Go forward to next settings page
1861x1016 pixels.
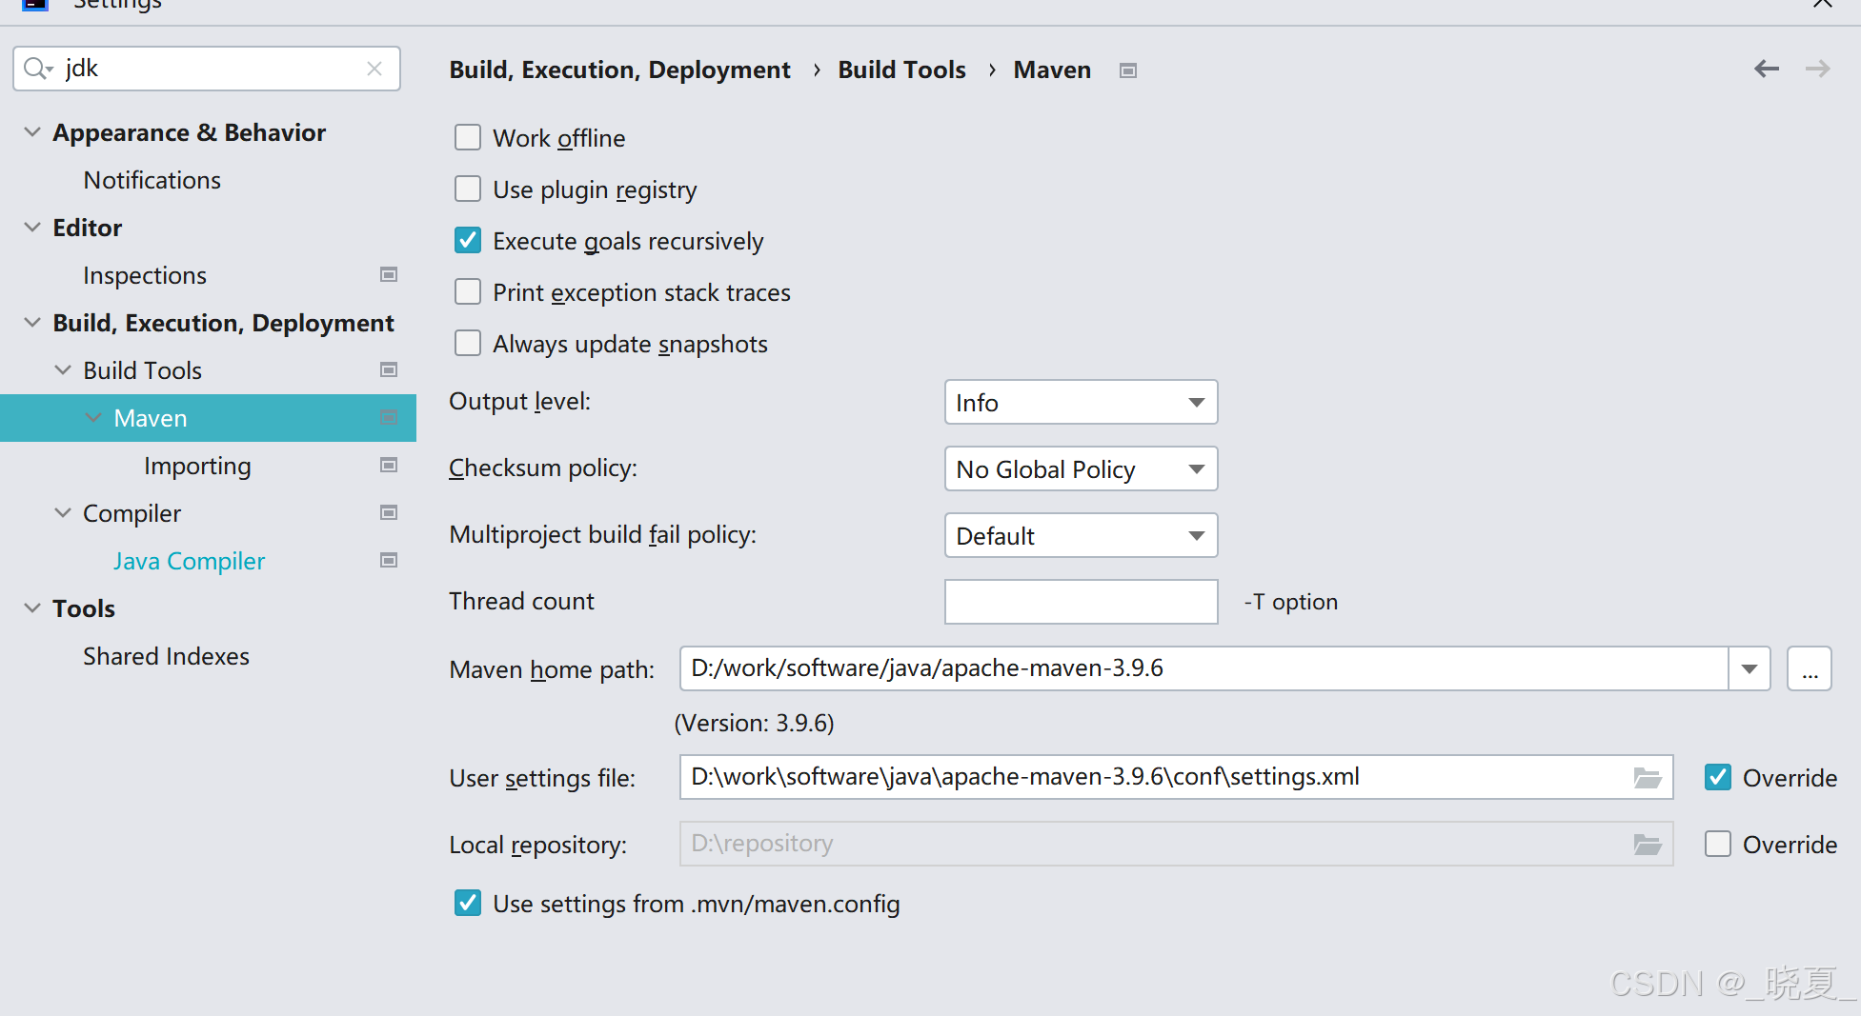click(1817, 69)
